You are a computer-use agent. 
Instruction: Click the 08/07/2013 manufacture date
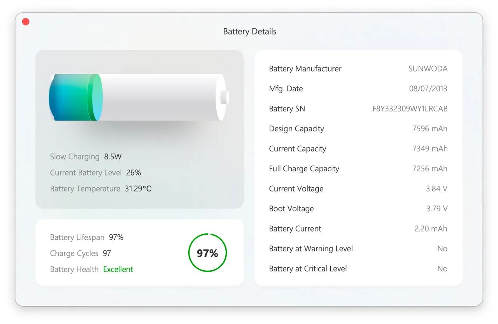428,89
